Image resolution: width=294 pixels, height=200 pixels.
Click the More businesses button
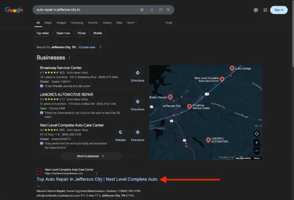(90, 156)
